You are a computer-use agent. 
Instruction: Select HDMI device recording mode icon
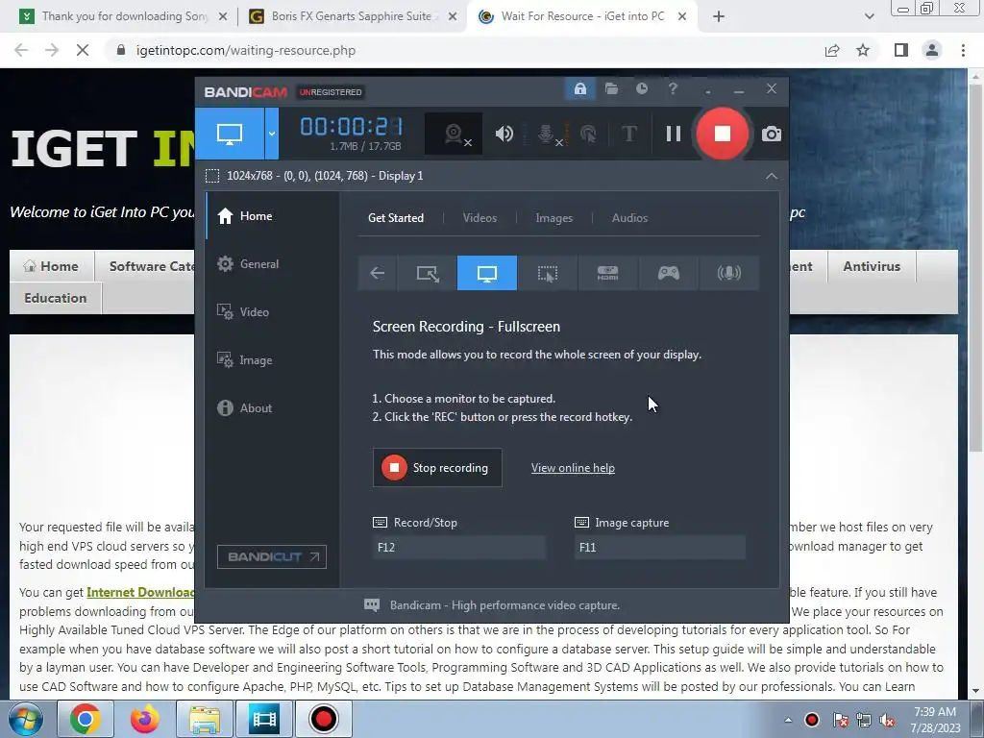pos(607,273)
